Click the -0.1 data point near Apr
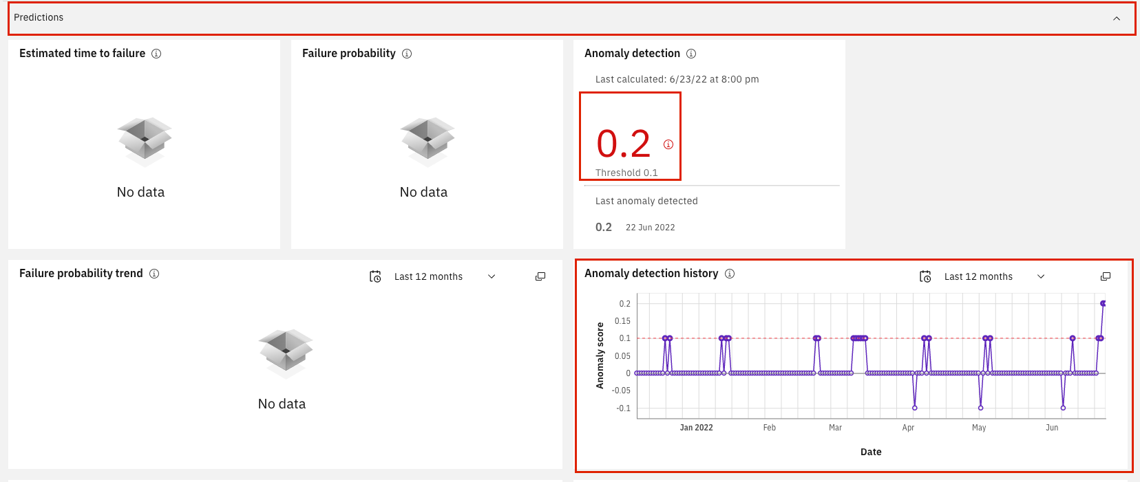 coord(915,408)
